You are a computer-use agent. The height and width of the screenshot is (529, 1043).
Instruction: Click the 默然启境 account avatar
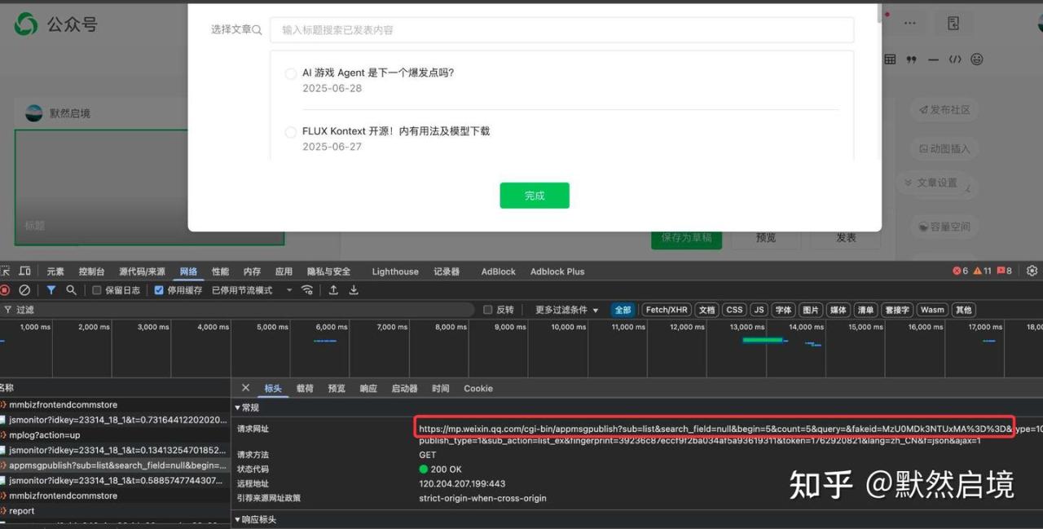(x=33, y=113)
